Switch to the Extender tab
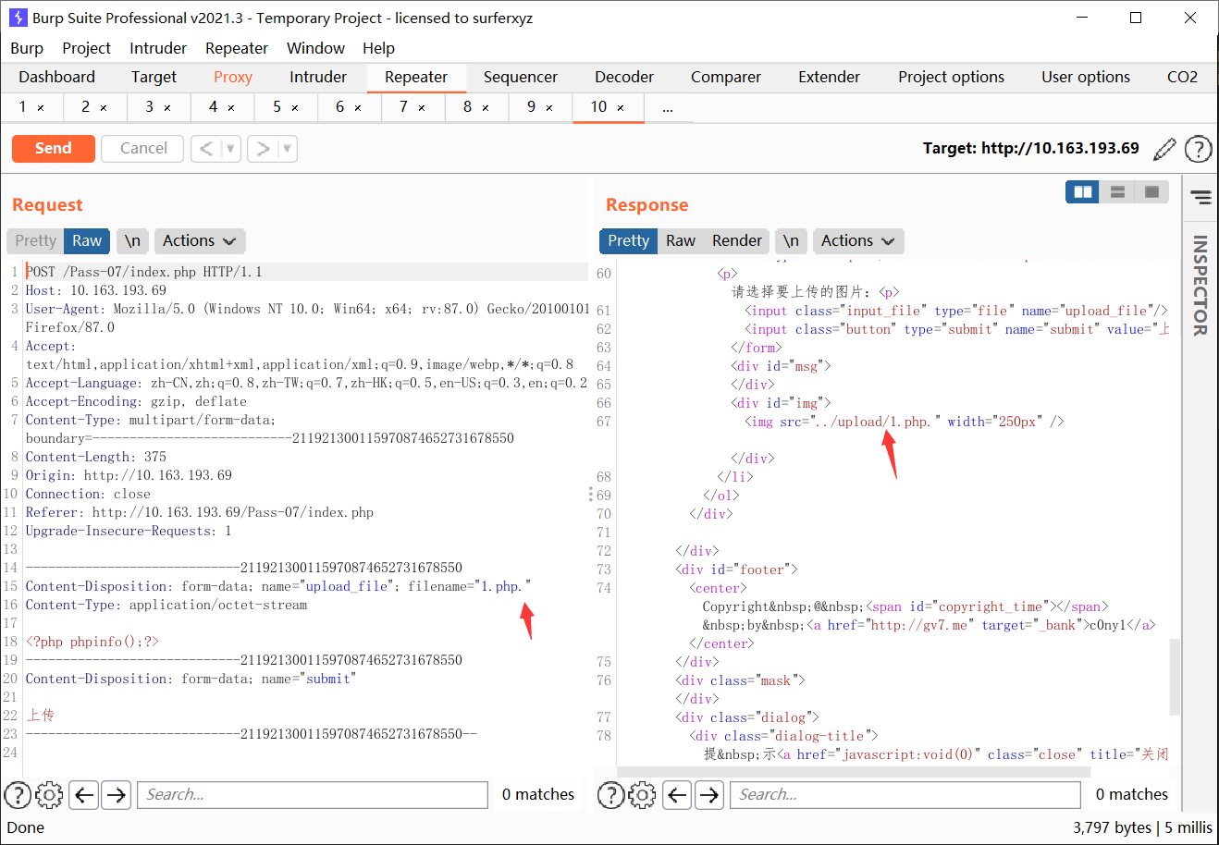This screenshot has height=845, width=1219. click(x=830, y=78)
